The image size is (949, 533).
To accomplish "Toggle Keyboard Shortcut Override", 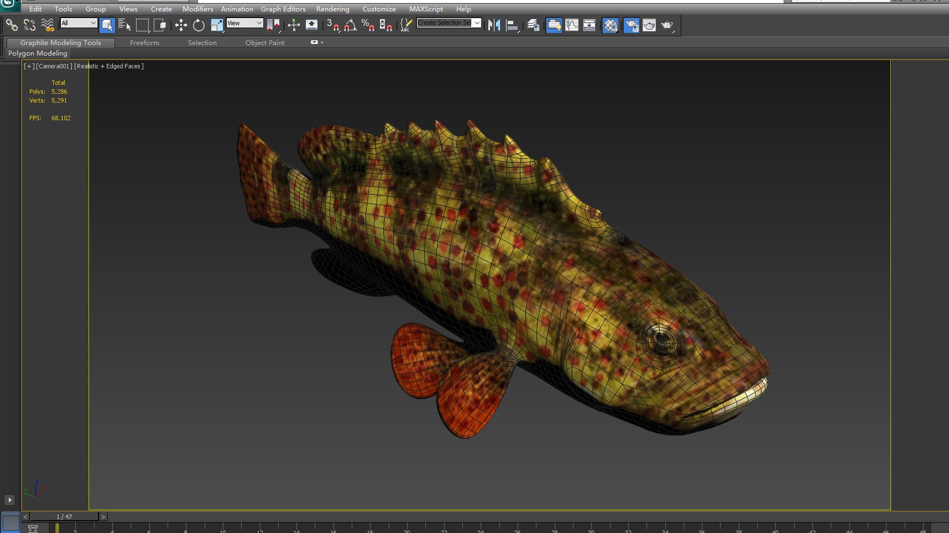I will click(x=312, y=25).
